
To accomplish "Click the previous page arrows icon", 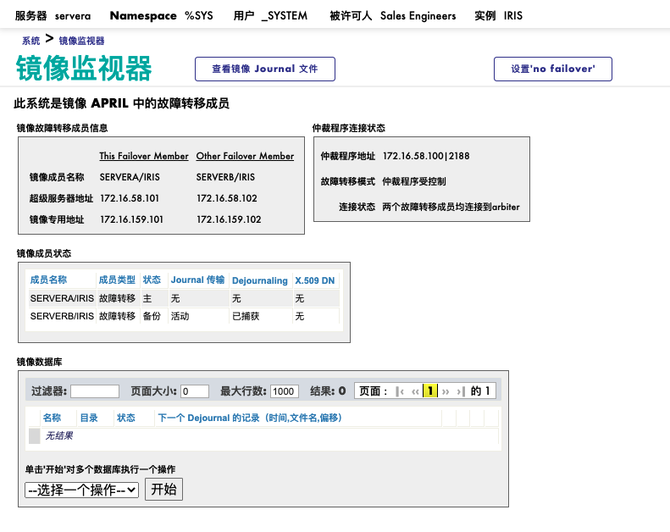I will pos(415,391).
